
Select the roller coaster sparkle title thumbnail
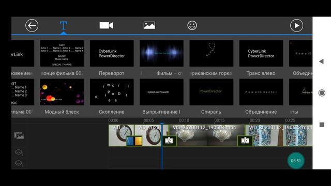(x=212, y=53)
